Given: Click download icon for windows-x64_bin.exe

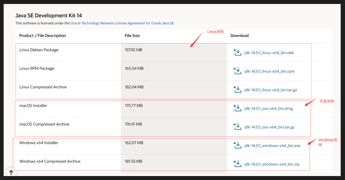Looking at the screenshot, I should pyautogui.click(x=237, y=145).
